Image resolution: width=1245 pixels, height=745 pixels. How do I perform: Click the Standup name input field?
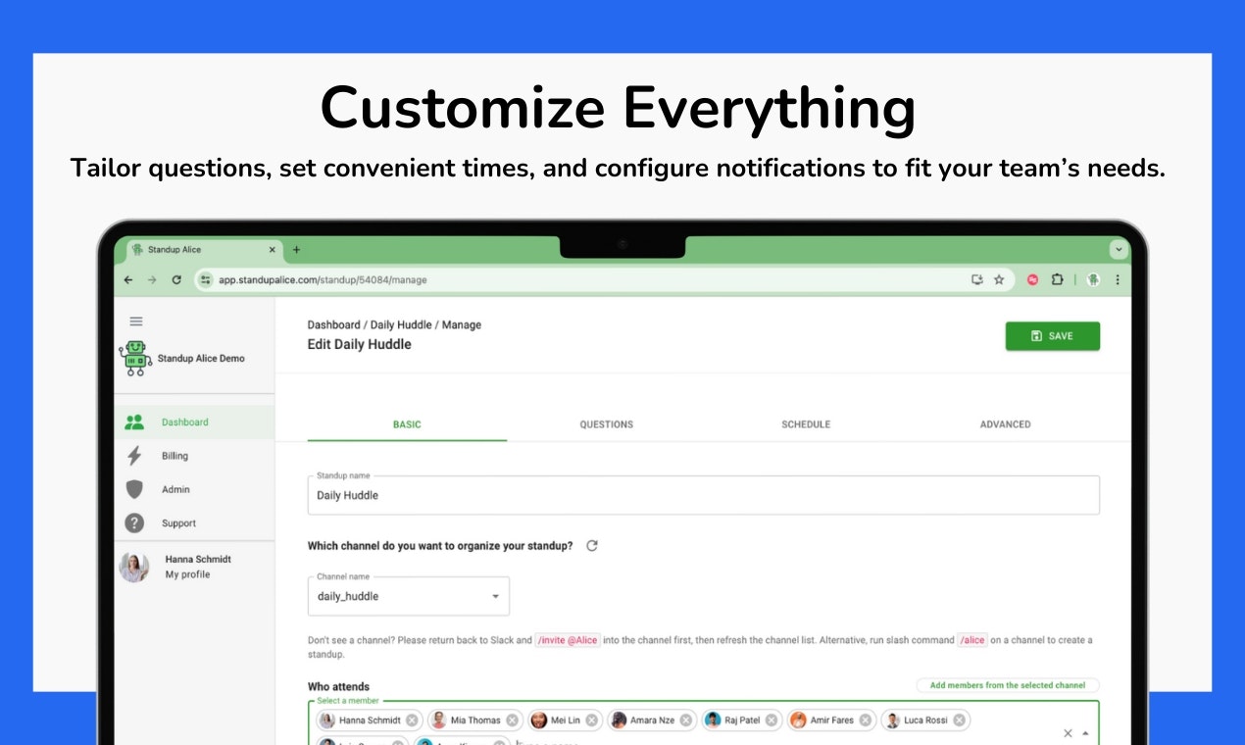[x=704, y=495]
